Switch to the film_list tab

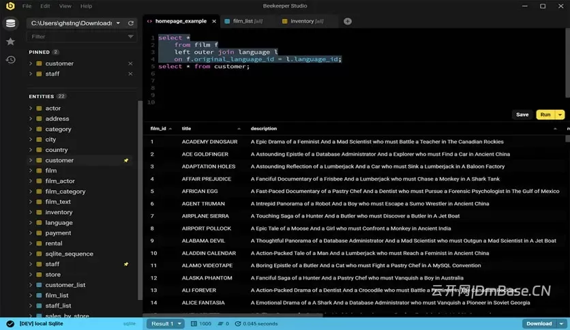click(x=247, y=21)
